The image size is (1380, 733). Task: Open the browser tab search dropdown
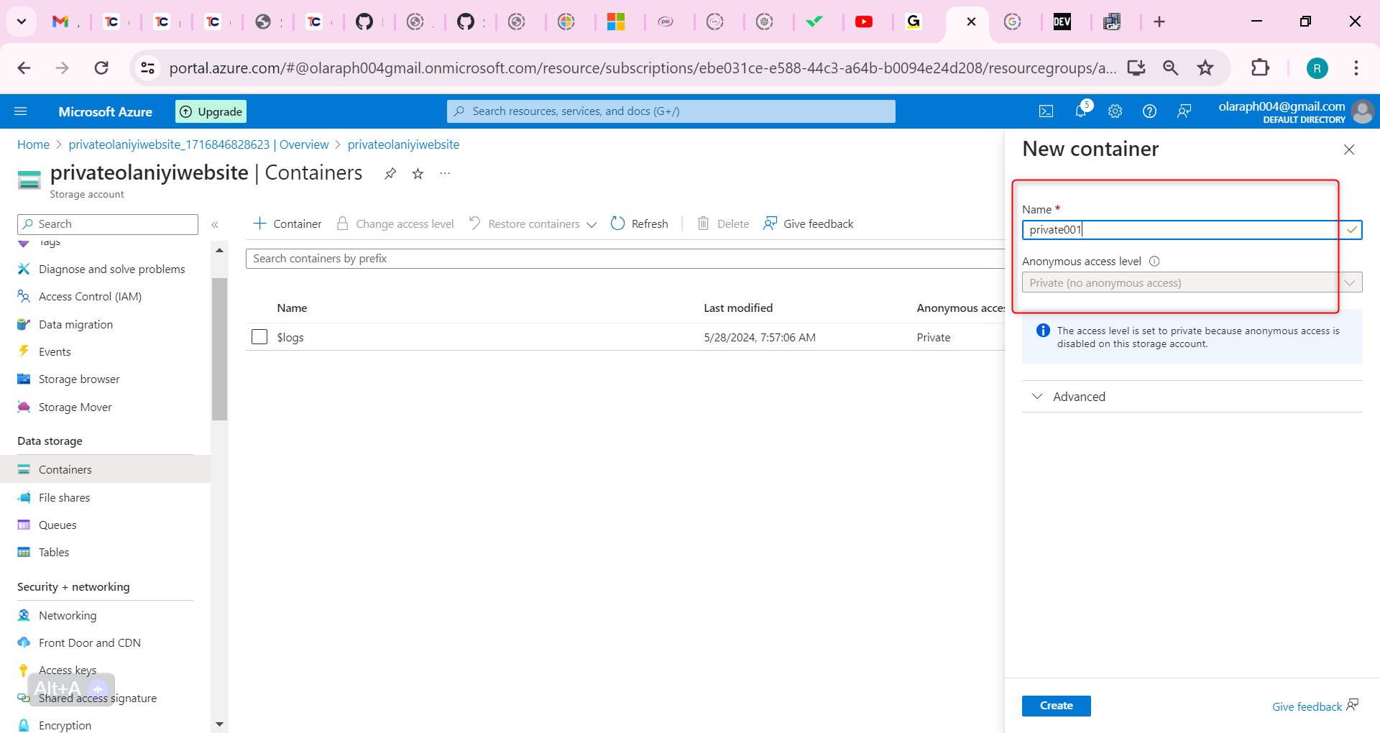[x=22, y=22]
